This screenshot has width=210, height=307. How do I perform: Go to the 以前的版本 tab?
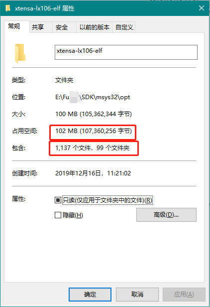click(94, 27)
